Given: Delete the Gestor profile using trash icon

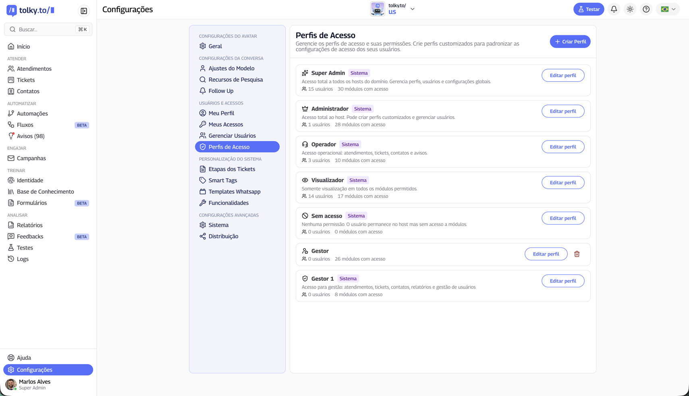Looking at the screenshot, I should [577, 254].
